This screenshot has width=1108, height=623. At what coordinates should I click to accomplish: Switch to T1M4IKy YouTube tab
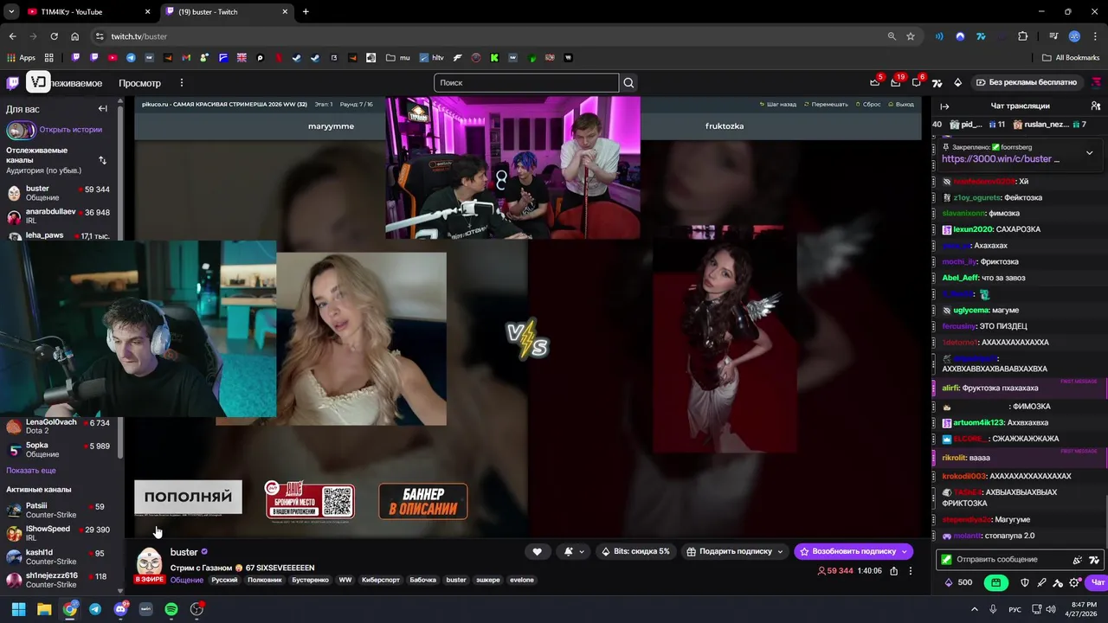tap(89, 12)
